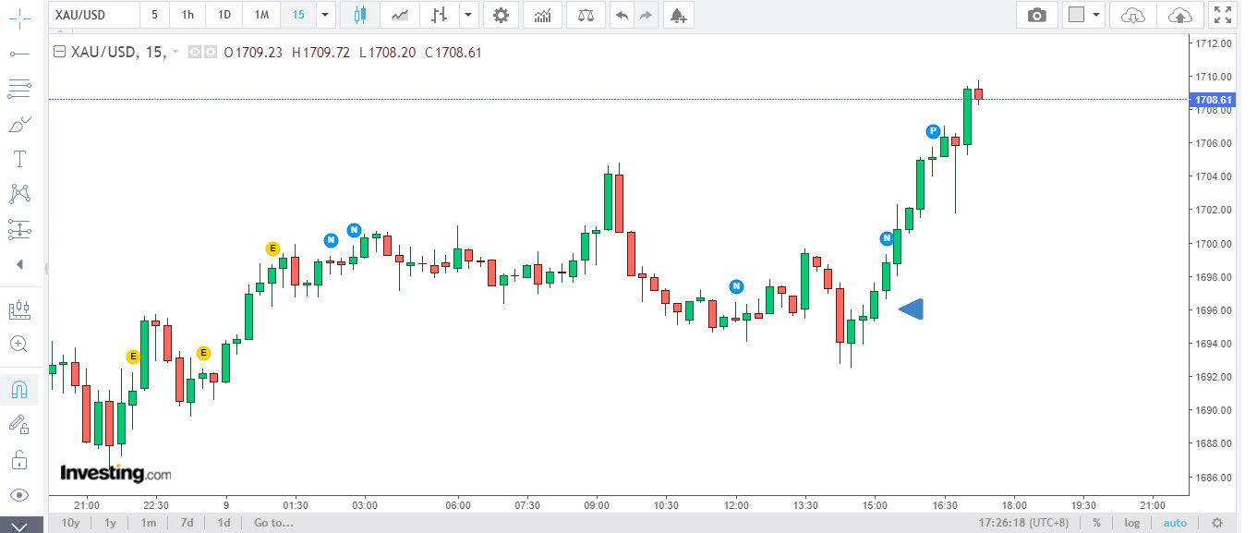
Task: Click the Compare symbols scales icon
Action: pos(586,16)
